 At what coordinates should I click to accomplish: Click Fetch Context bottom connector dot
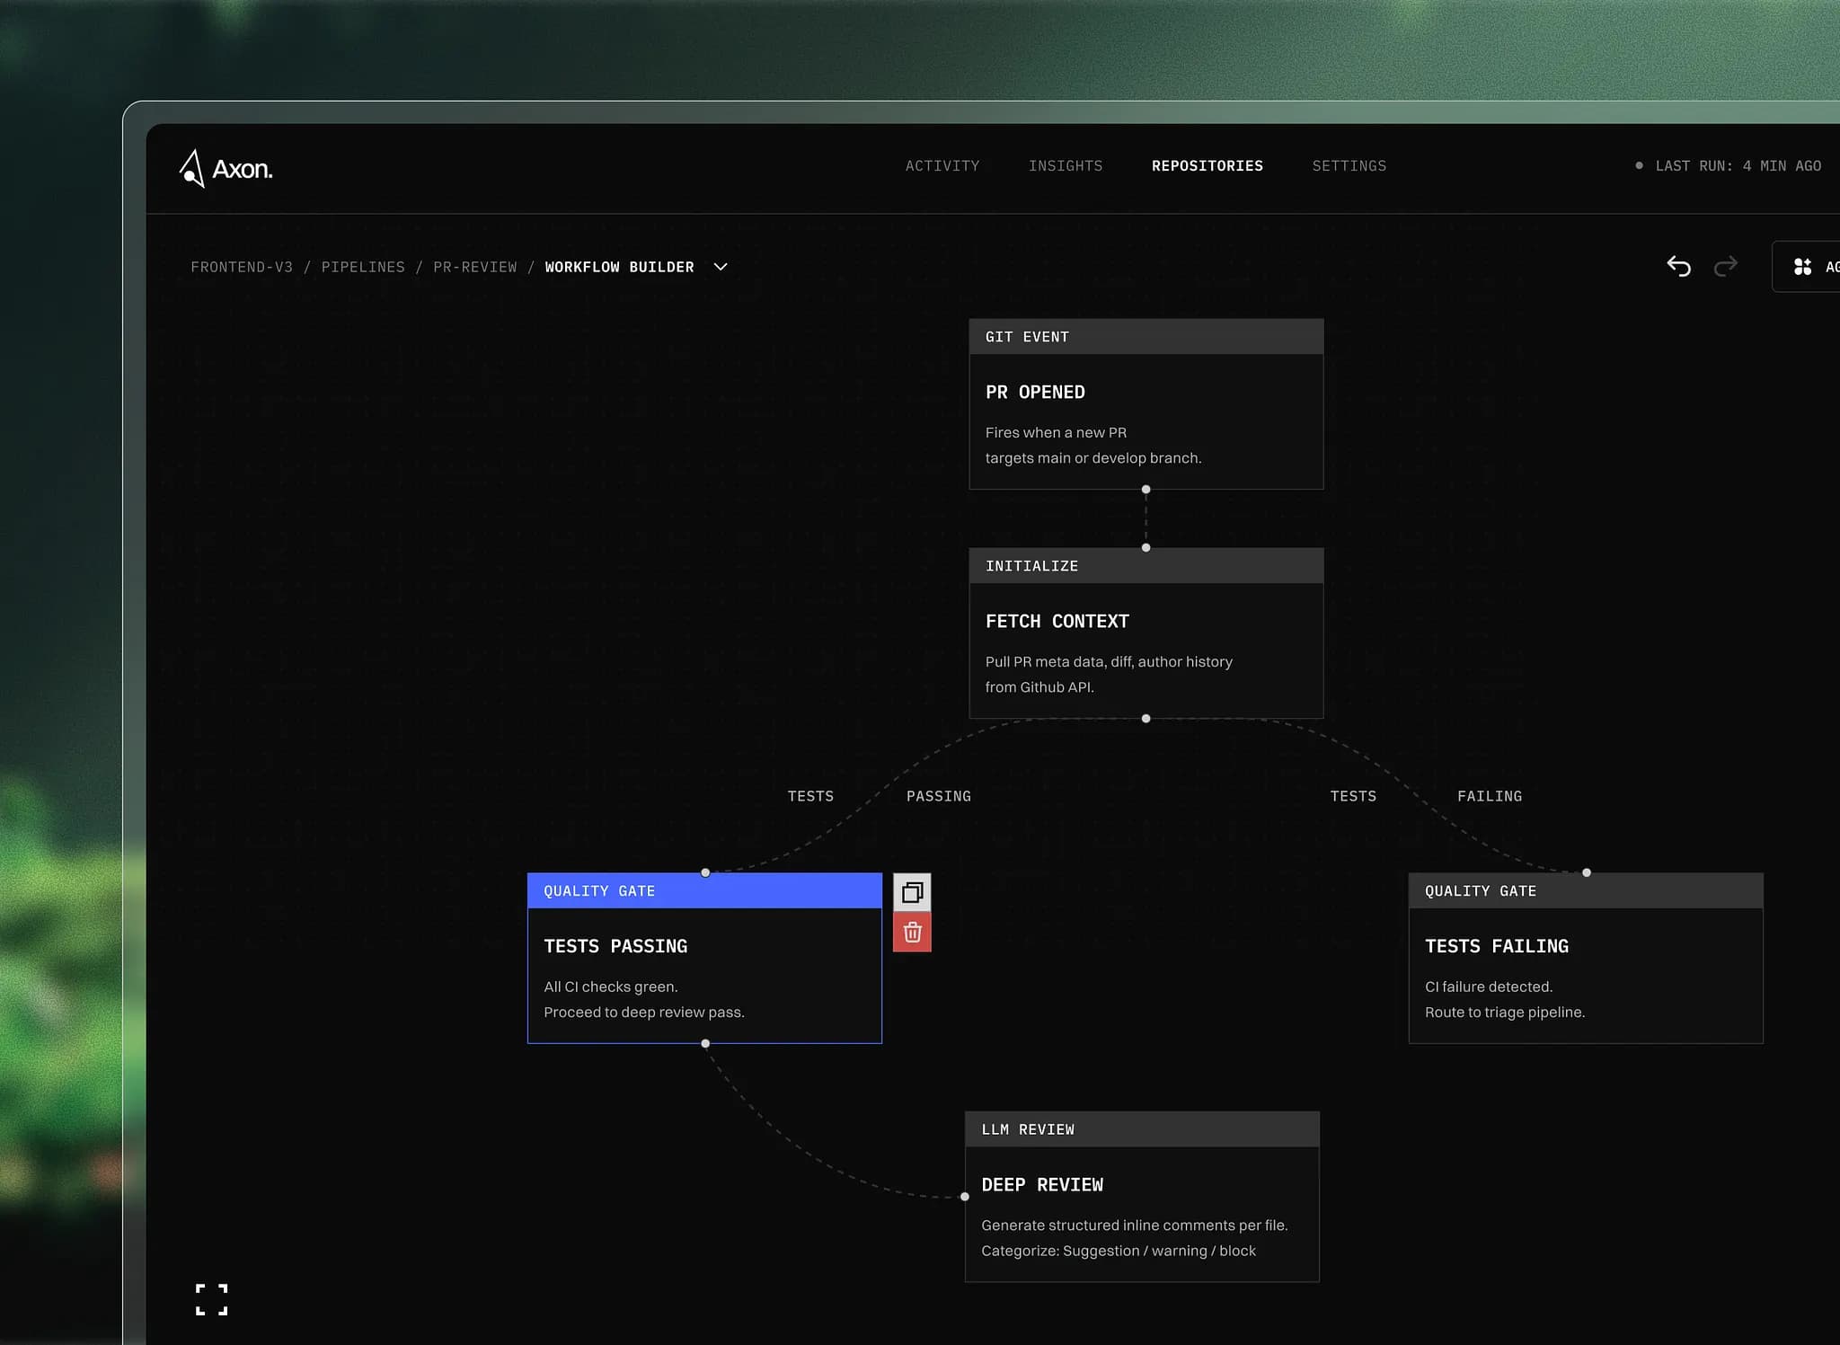pyautogui.click(x=1146, y=719)
